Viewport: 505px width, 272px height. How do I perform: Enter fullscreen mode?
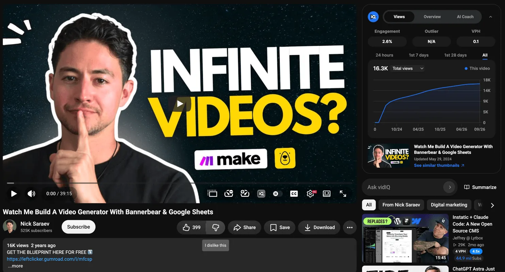click(343, 194)
